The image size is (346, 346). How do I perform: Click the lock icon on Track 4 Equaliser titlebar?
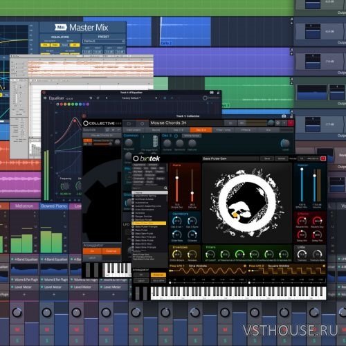pos(218,93)
